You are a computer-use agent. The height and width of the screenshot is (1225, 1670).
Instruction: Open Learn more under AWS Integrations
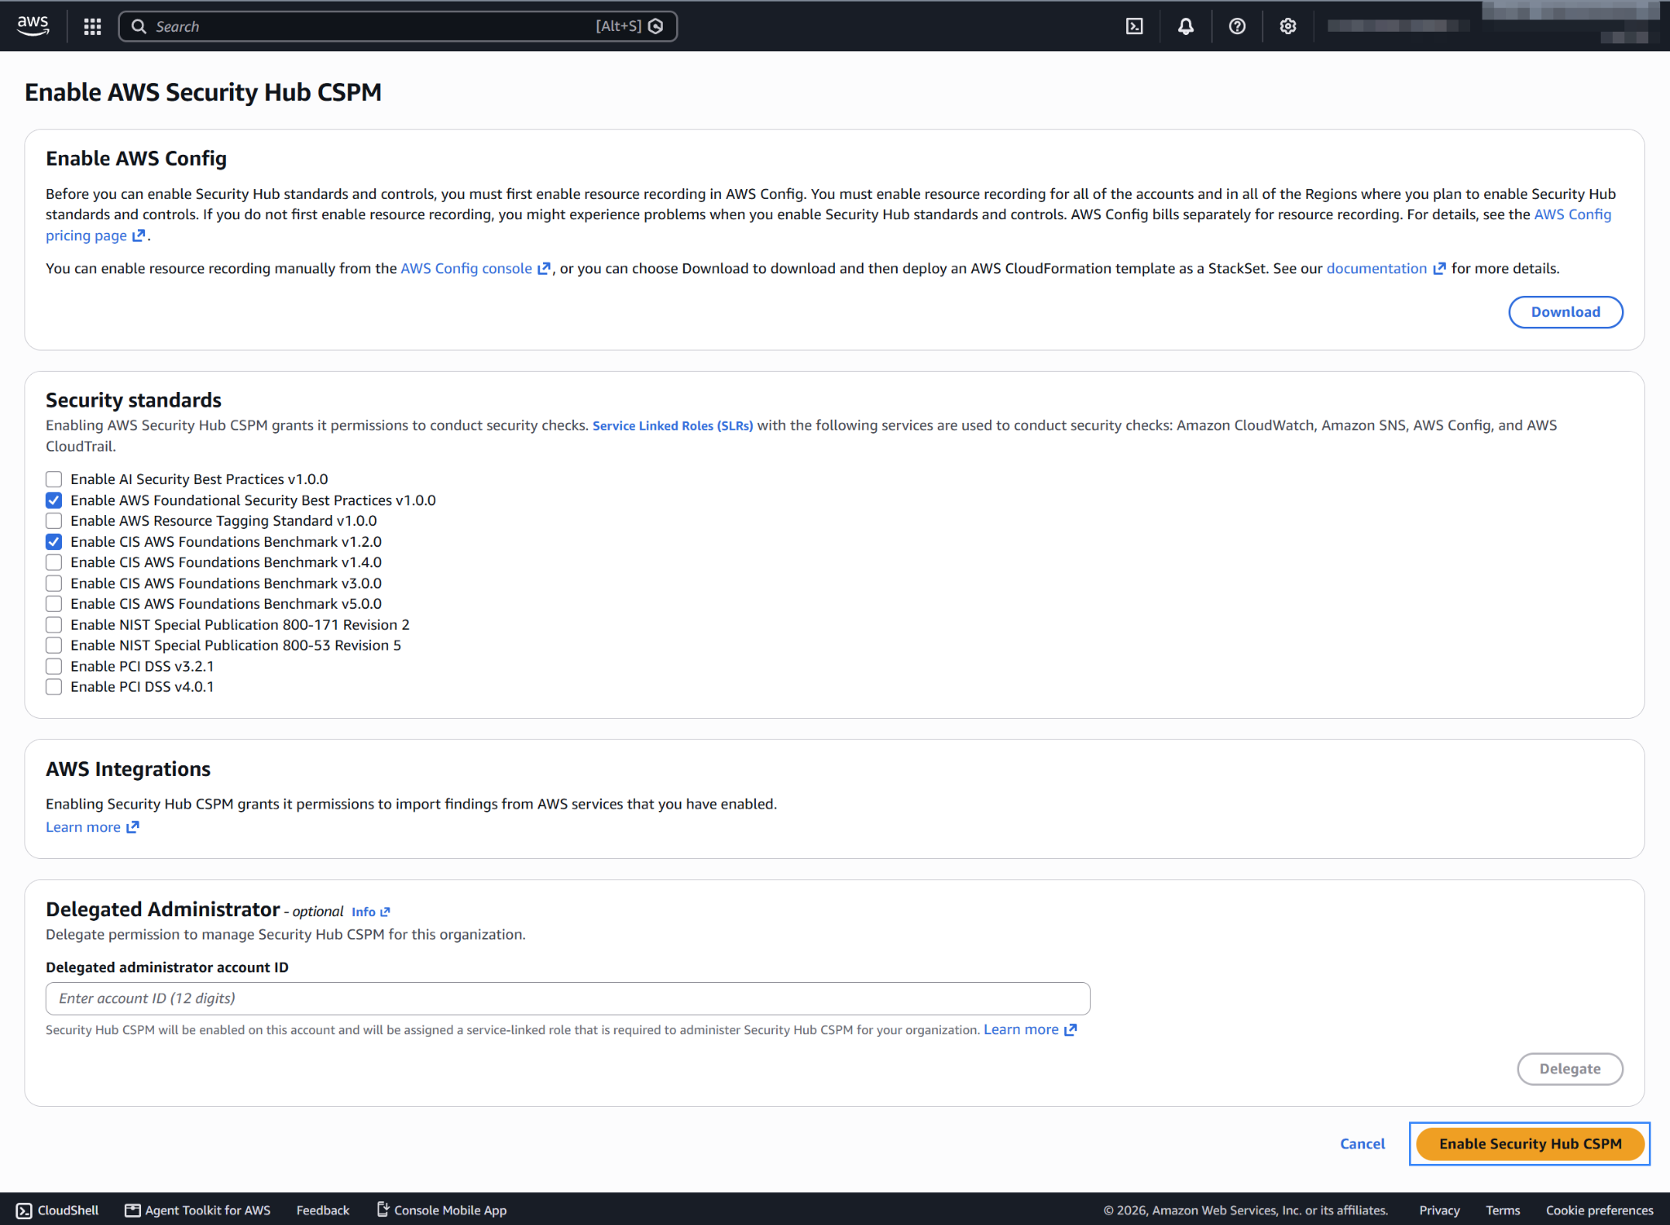(x=92, y=827)
